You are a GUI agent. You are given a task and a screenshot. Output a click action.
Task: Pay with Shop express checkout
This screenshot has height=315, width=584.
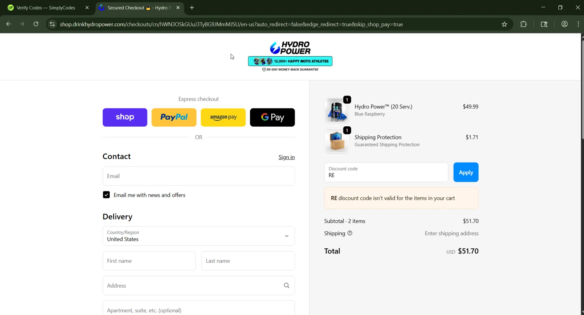[125, 117]
